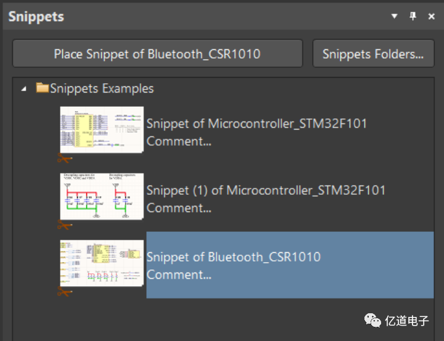Viewport: 444px width, 341px height.
Task: Click scissors icon under Microcontroller_STM32F101 snippet
Action: click(65, 158)
